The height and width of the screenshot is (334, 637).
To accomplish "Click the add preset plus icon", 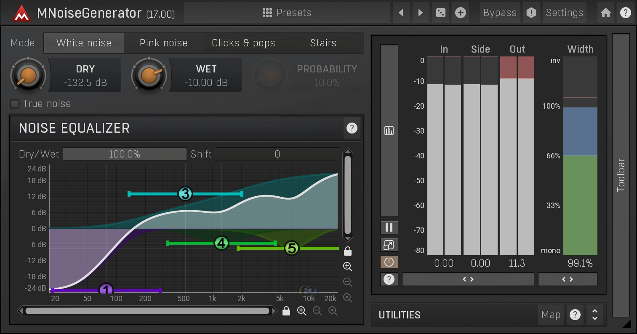I will click(461, 13).
